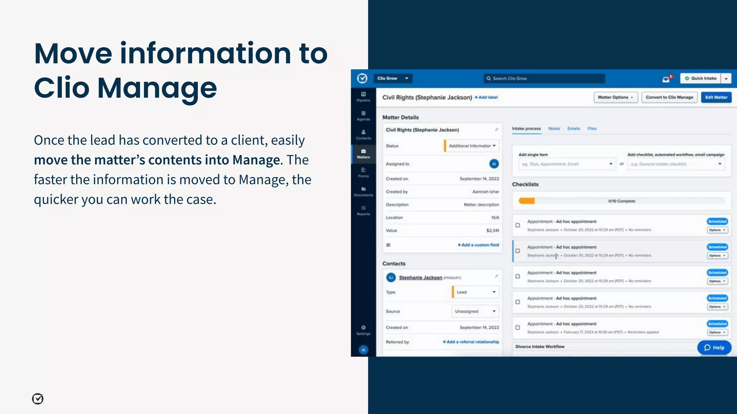Open the Add single item dropdown
Image resolution: width=737 pixels, height=414 pixels.
coord(567,164)
